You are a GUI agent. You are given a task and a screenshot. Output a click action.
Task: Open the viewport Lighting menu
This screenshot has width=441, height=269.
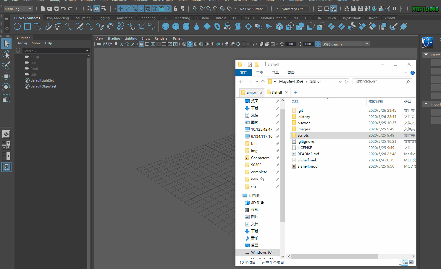tap(131, 38)
